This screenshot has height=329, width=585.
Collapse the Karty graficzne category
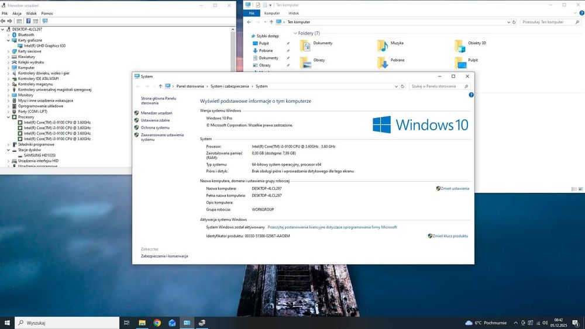8,40
